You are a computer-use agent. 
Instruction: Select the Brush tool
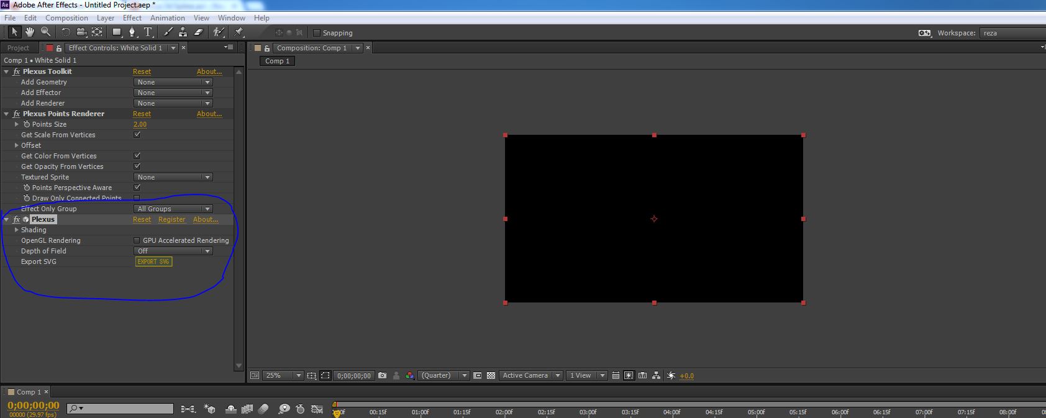coord(167,32)
